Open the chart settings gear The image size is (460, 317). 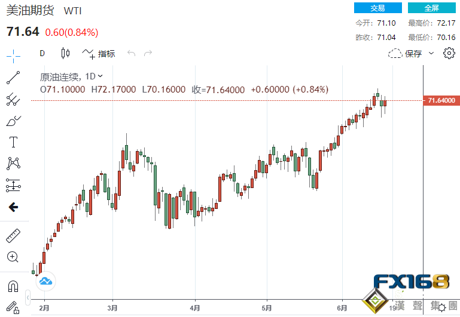449,54
